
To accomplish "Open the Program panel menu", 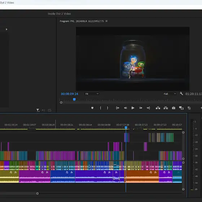I will pos(106,21).
